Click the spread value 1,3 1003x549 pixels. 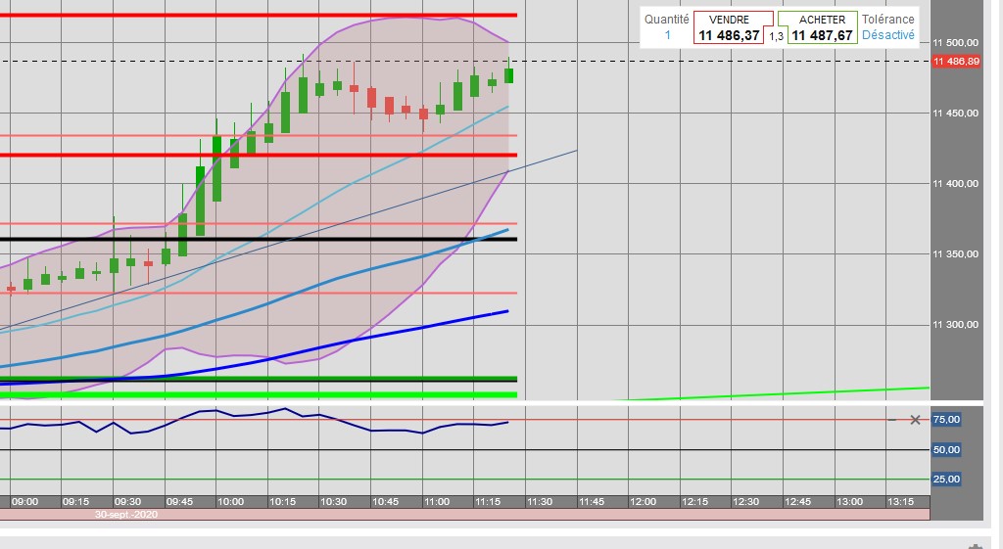tap(776, 37)
